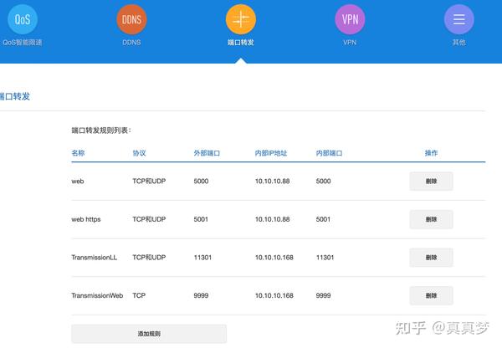Click external port 5000 value

tap(201, 182)
